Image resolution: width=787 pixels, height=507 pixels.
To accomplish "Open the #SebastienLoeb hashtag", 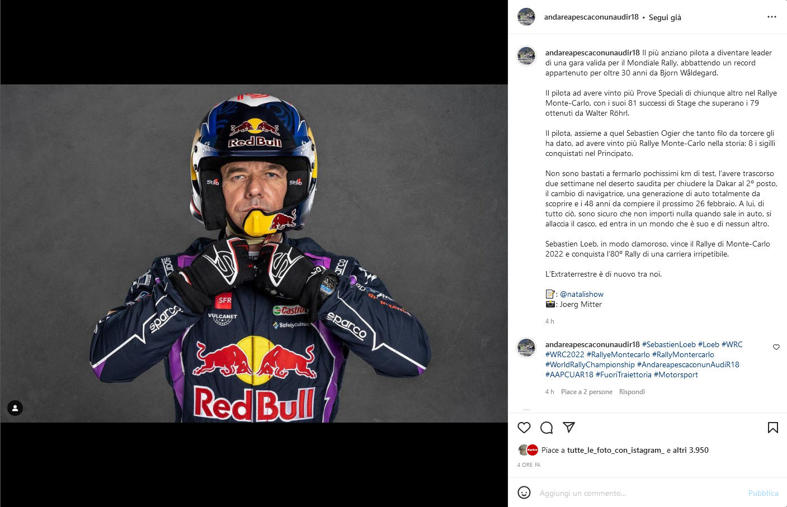I will pos(669,344).
